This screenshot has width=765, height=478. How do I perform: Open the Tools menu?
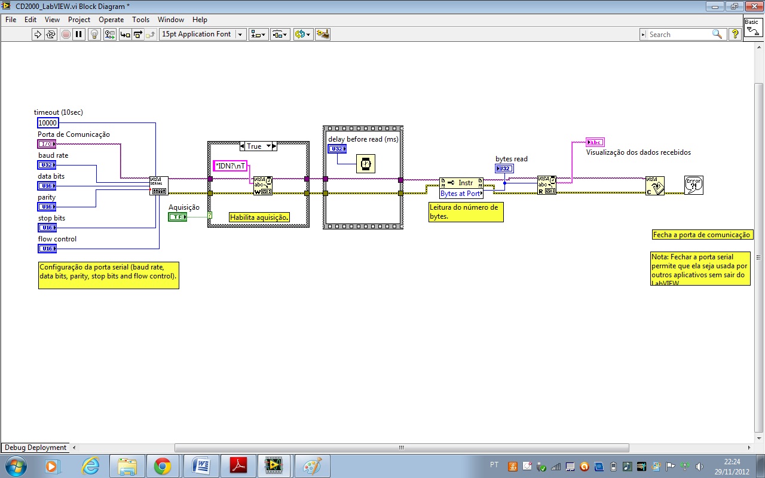click(140, 20)
